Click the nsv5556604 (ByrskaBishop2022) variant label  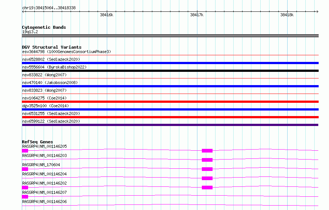[x=54, y=67]
